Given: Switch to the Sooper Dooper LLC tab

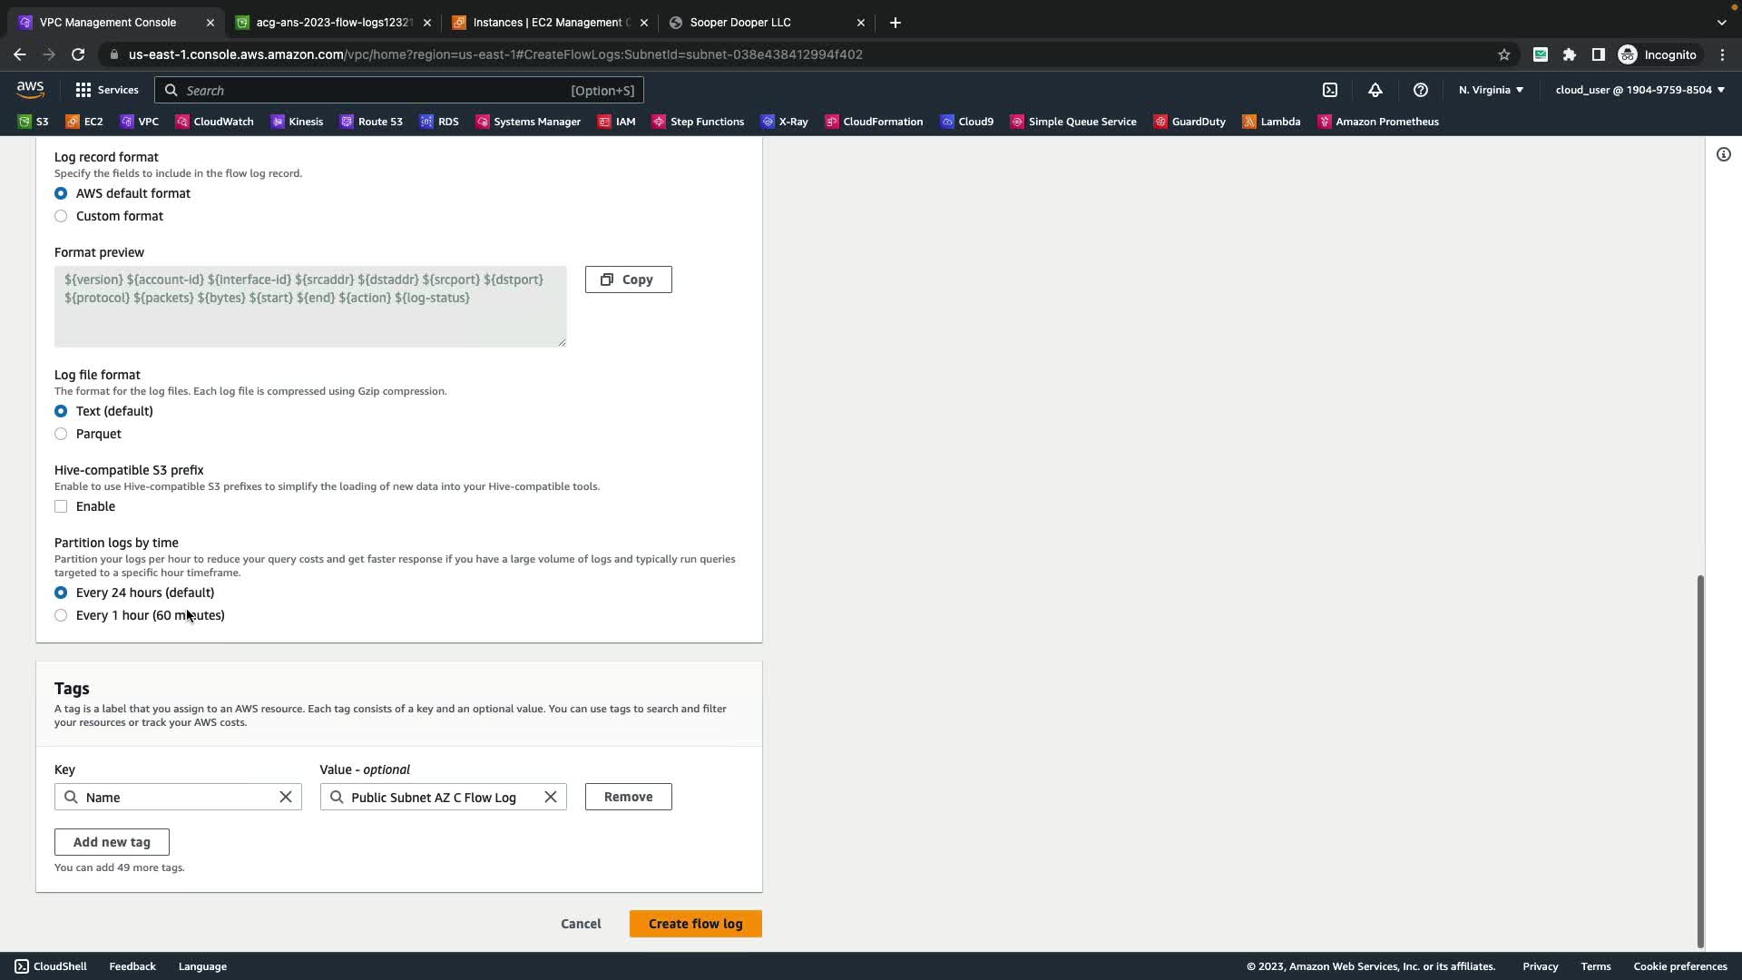Looking at the screenshot, I should [x=740, y=22].
